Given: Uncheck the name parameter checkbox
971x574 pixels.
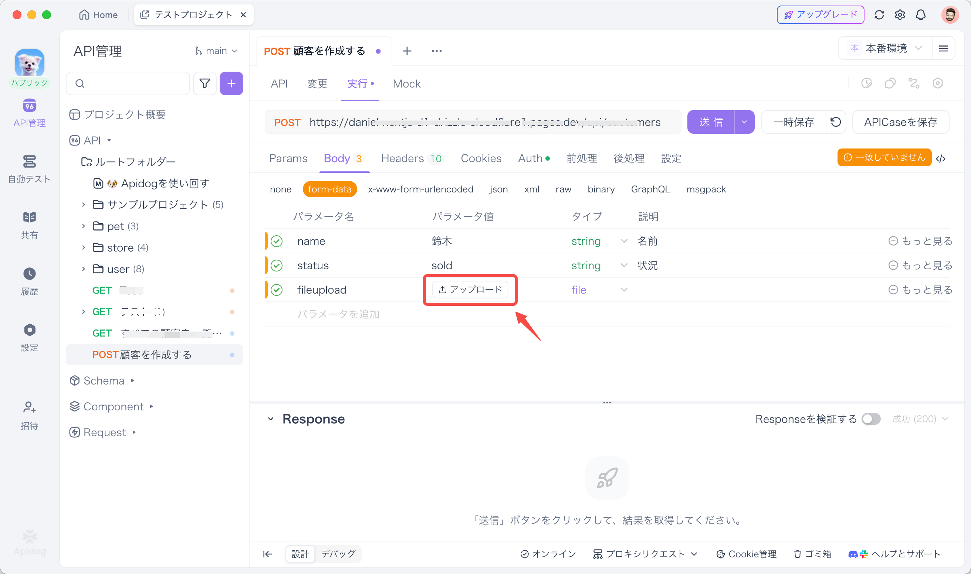Looking at the screenshot, I should click(x=277, y=241).
